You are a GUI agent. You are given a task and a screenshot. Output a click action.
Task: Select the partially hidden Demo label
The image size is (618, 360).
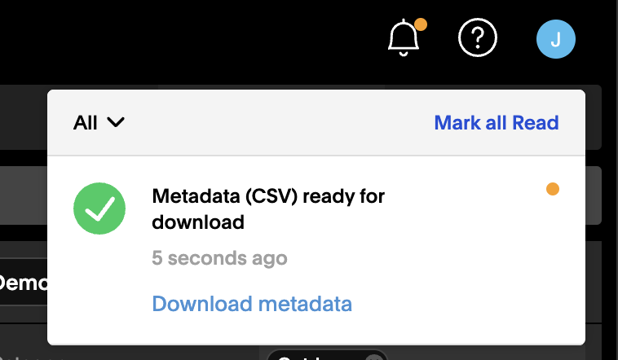(x=24, y=283)
